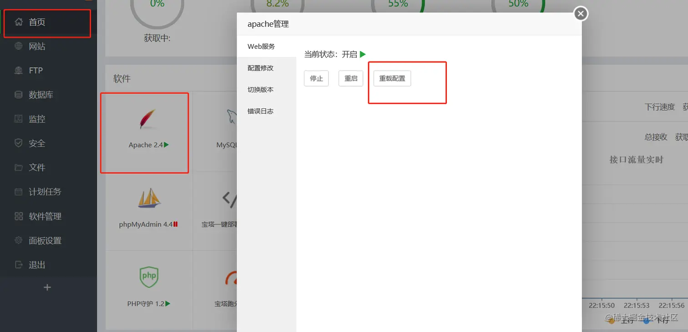Open the phpMyAdmin sailboat icon
688x332 pixels.
pyautogui.click(x=149, y=198)
